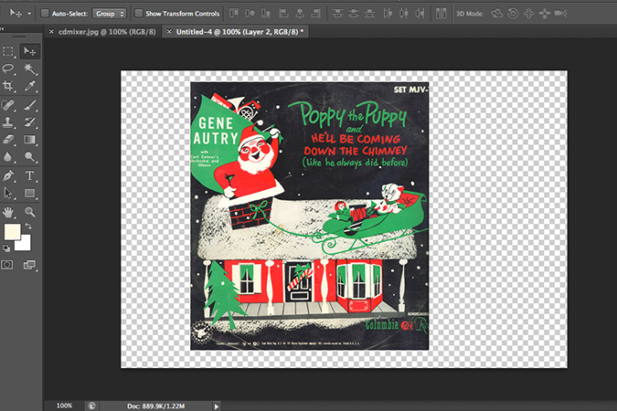Select the Blur droplet tool
The image size is (617, 411).
8,156
